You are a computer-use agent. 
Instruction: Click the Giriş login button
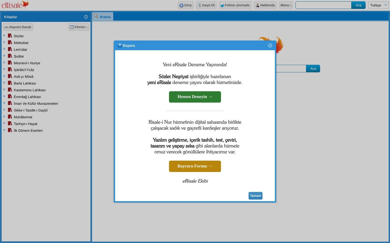click(186, 5)
